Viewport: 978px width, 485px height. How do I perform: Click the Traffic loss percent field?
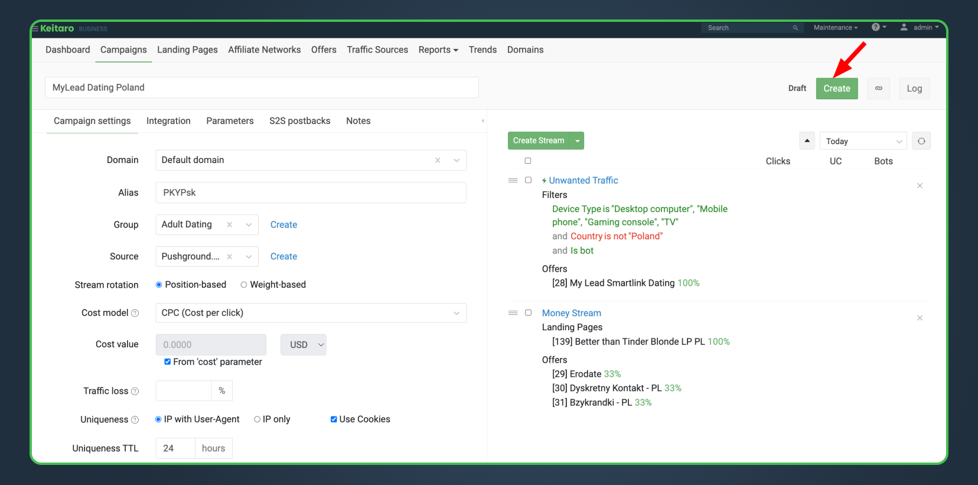click(x=184, y=391)
